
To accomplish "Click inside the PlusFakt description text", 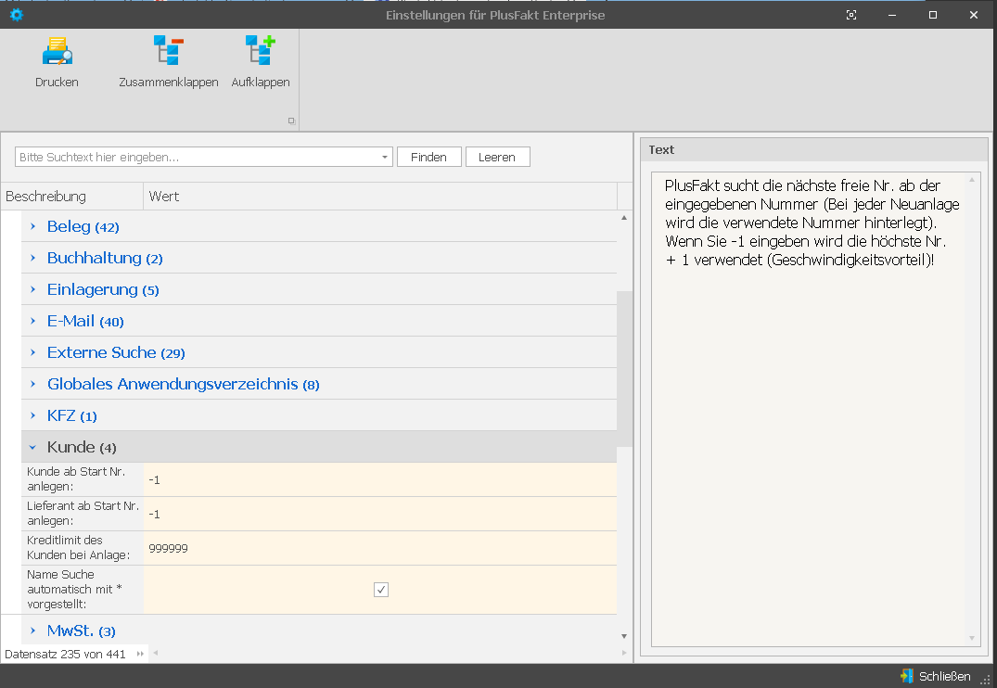I will coord(812,223).
